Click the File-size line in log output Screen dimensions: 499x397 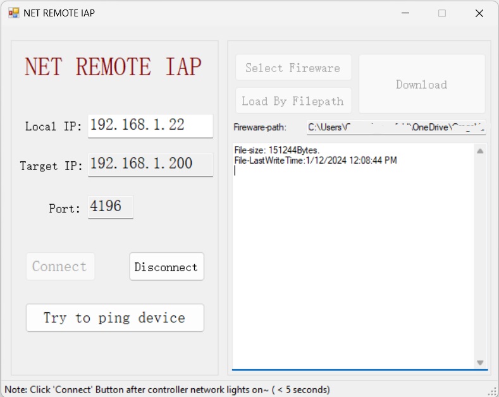coord(277,150)
